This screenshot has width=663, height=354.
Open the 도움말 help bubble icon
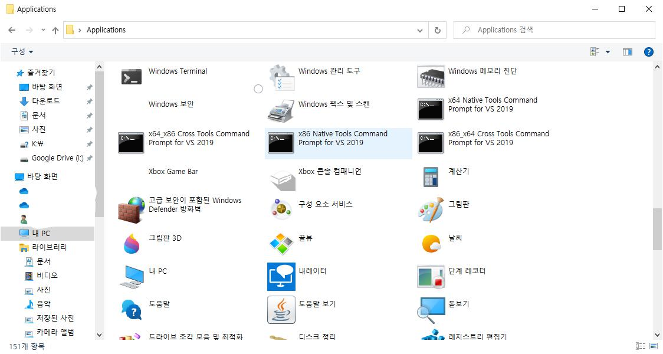click(x=132, y=310)
